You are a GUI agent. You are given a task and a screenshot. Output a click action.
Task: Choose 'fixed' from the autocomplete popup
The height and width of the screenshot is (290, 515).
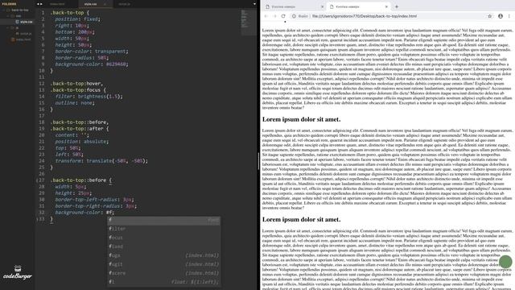[x=164, y=246]
